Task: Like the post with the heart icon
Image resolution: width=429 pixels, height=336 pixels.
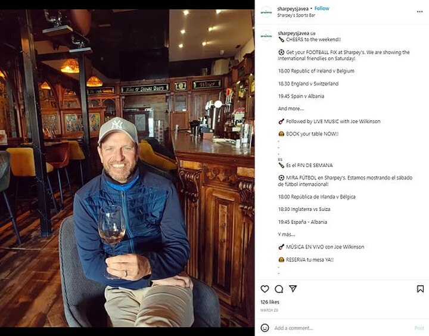Action: (265, 289)
